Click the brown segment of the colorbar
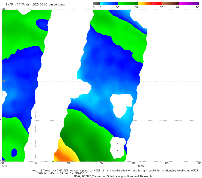Image resolution: width=202 pixels, height=178 pixels. 170,3
